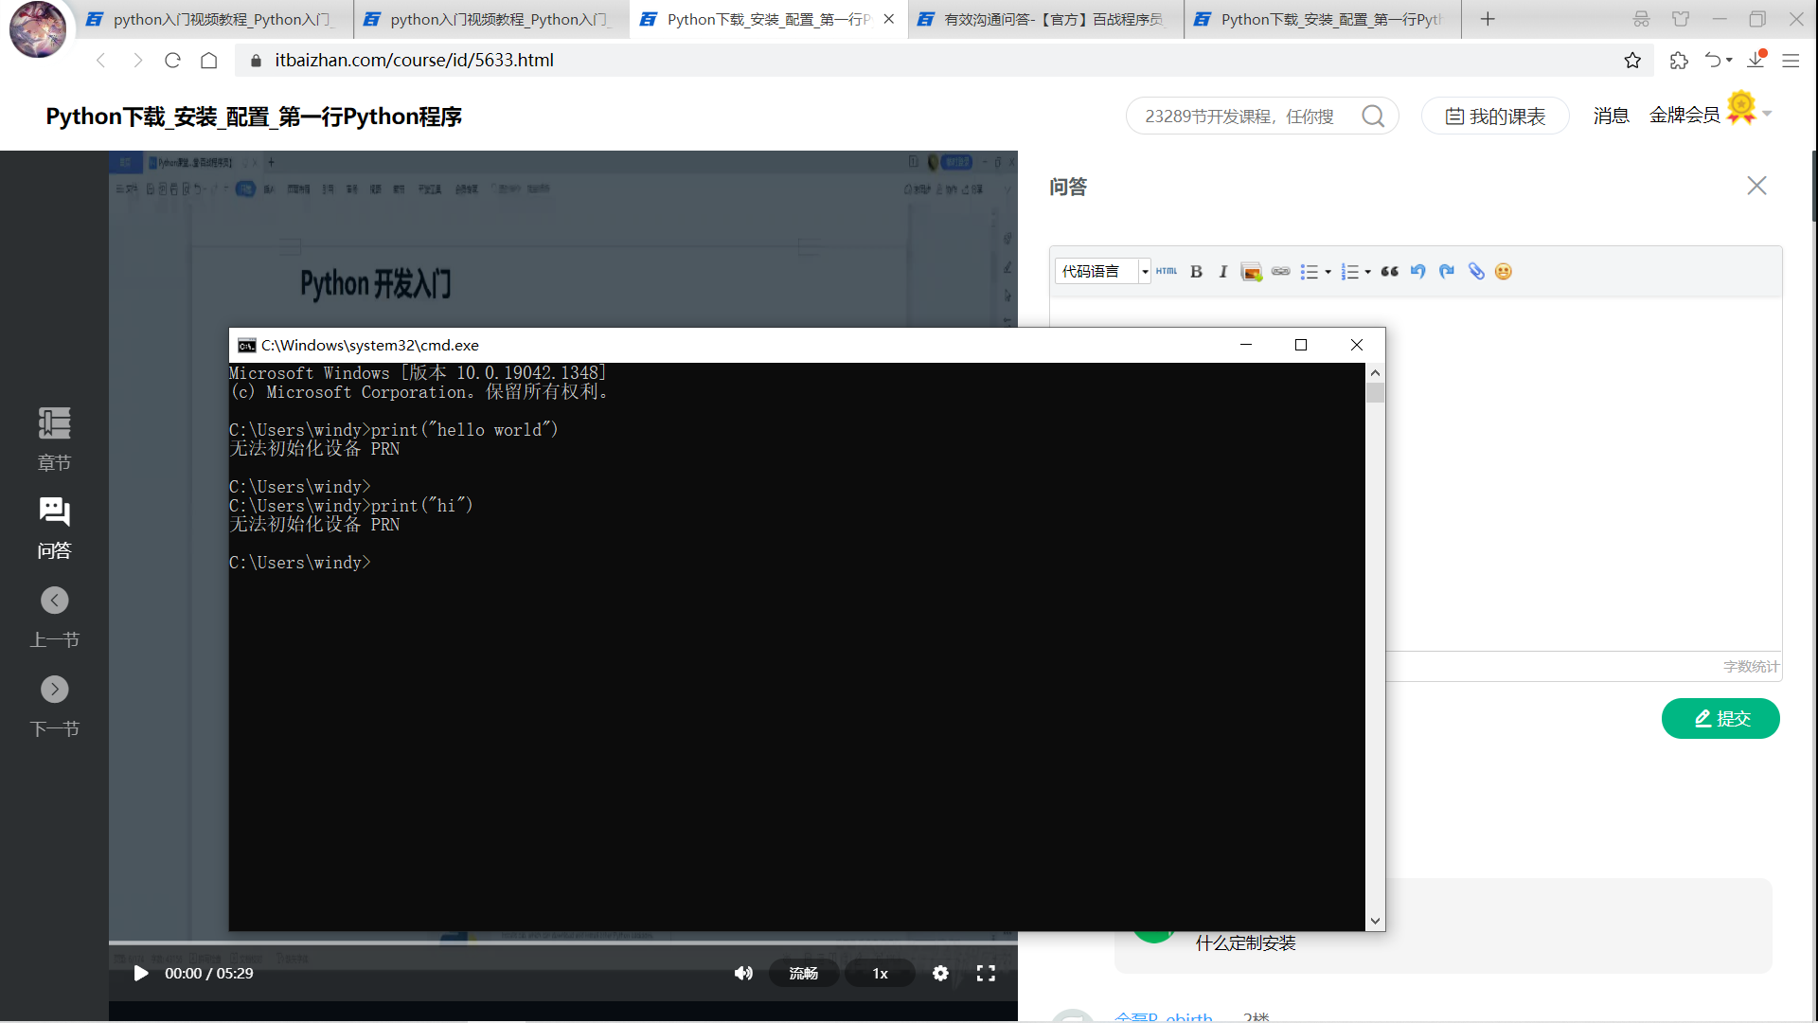Image resolution: width=1818 pixels, height=1023 pixels.
Task: Switch to last Python下载_安装 tab
Action: [x=1322, y=19]
